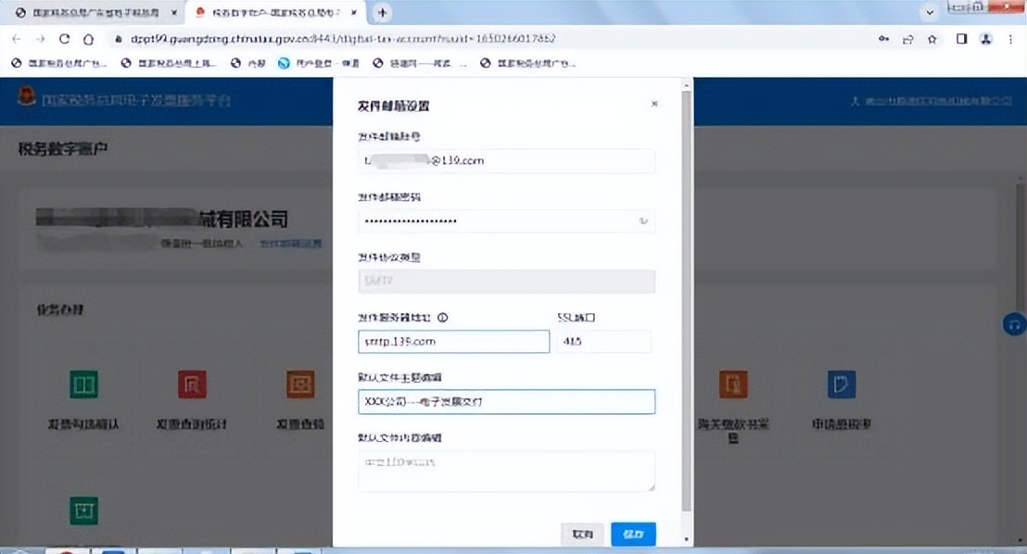Open Chrome's three-dot menu
This screenshot has height=554, width=1027.
click(1011, 40)
